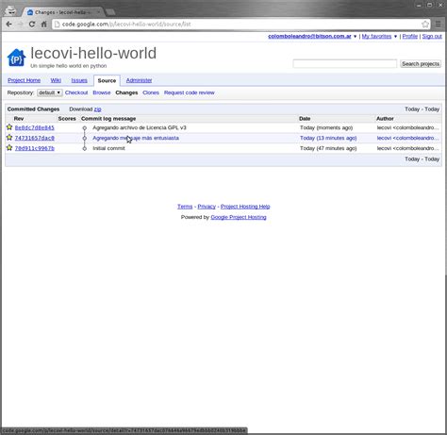Click Request code review link
The width and height of the screenshot is (447, 435).
pyautogui.click(x=190, y=92)
